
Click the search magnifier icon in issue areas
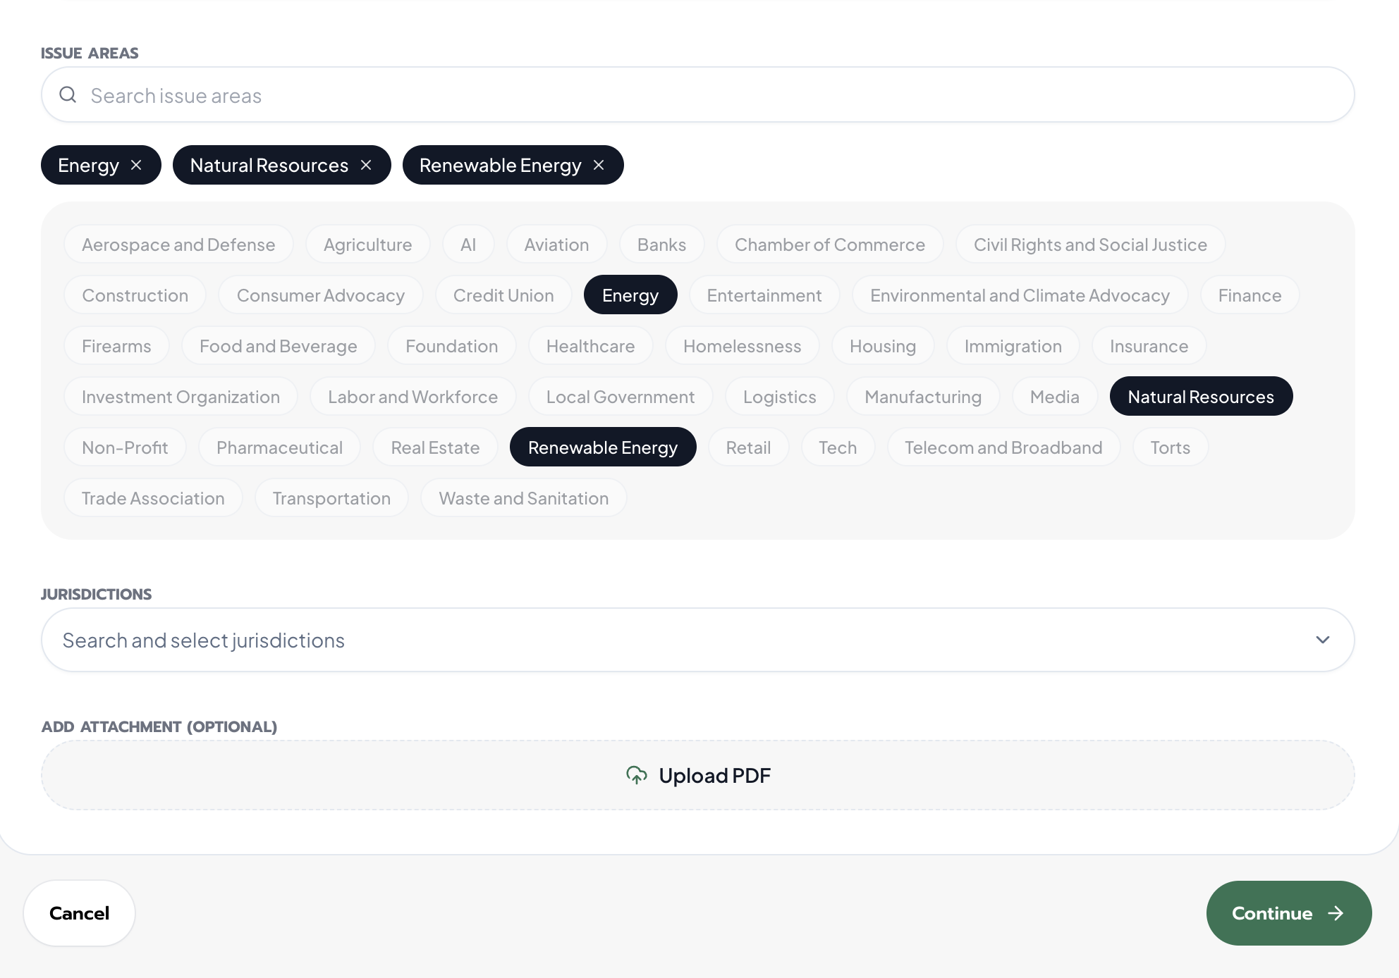68,94
